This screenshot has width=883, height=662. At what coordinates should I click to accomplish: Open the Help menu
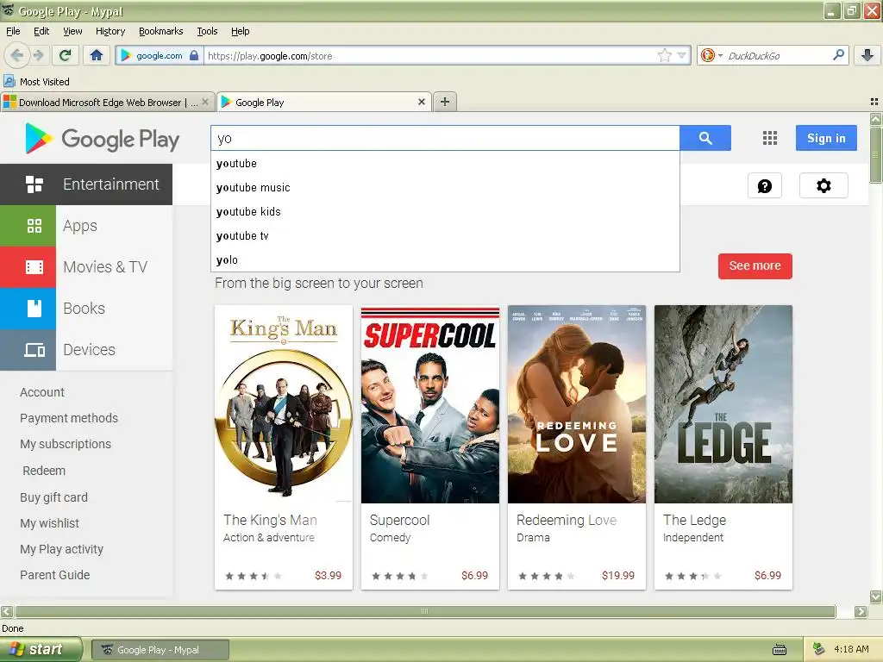pos(240,31)
